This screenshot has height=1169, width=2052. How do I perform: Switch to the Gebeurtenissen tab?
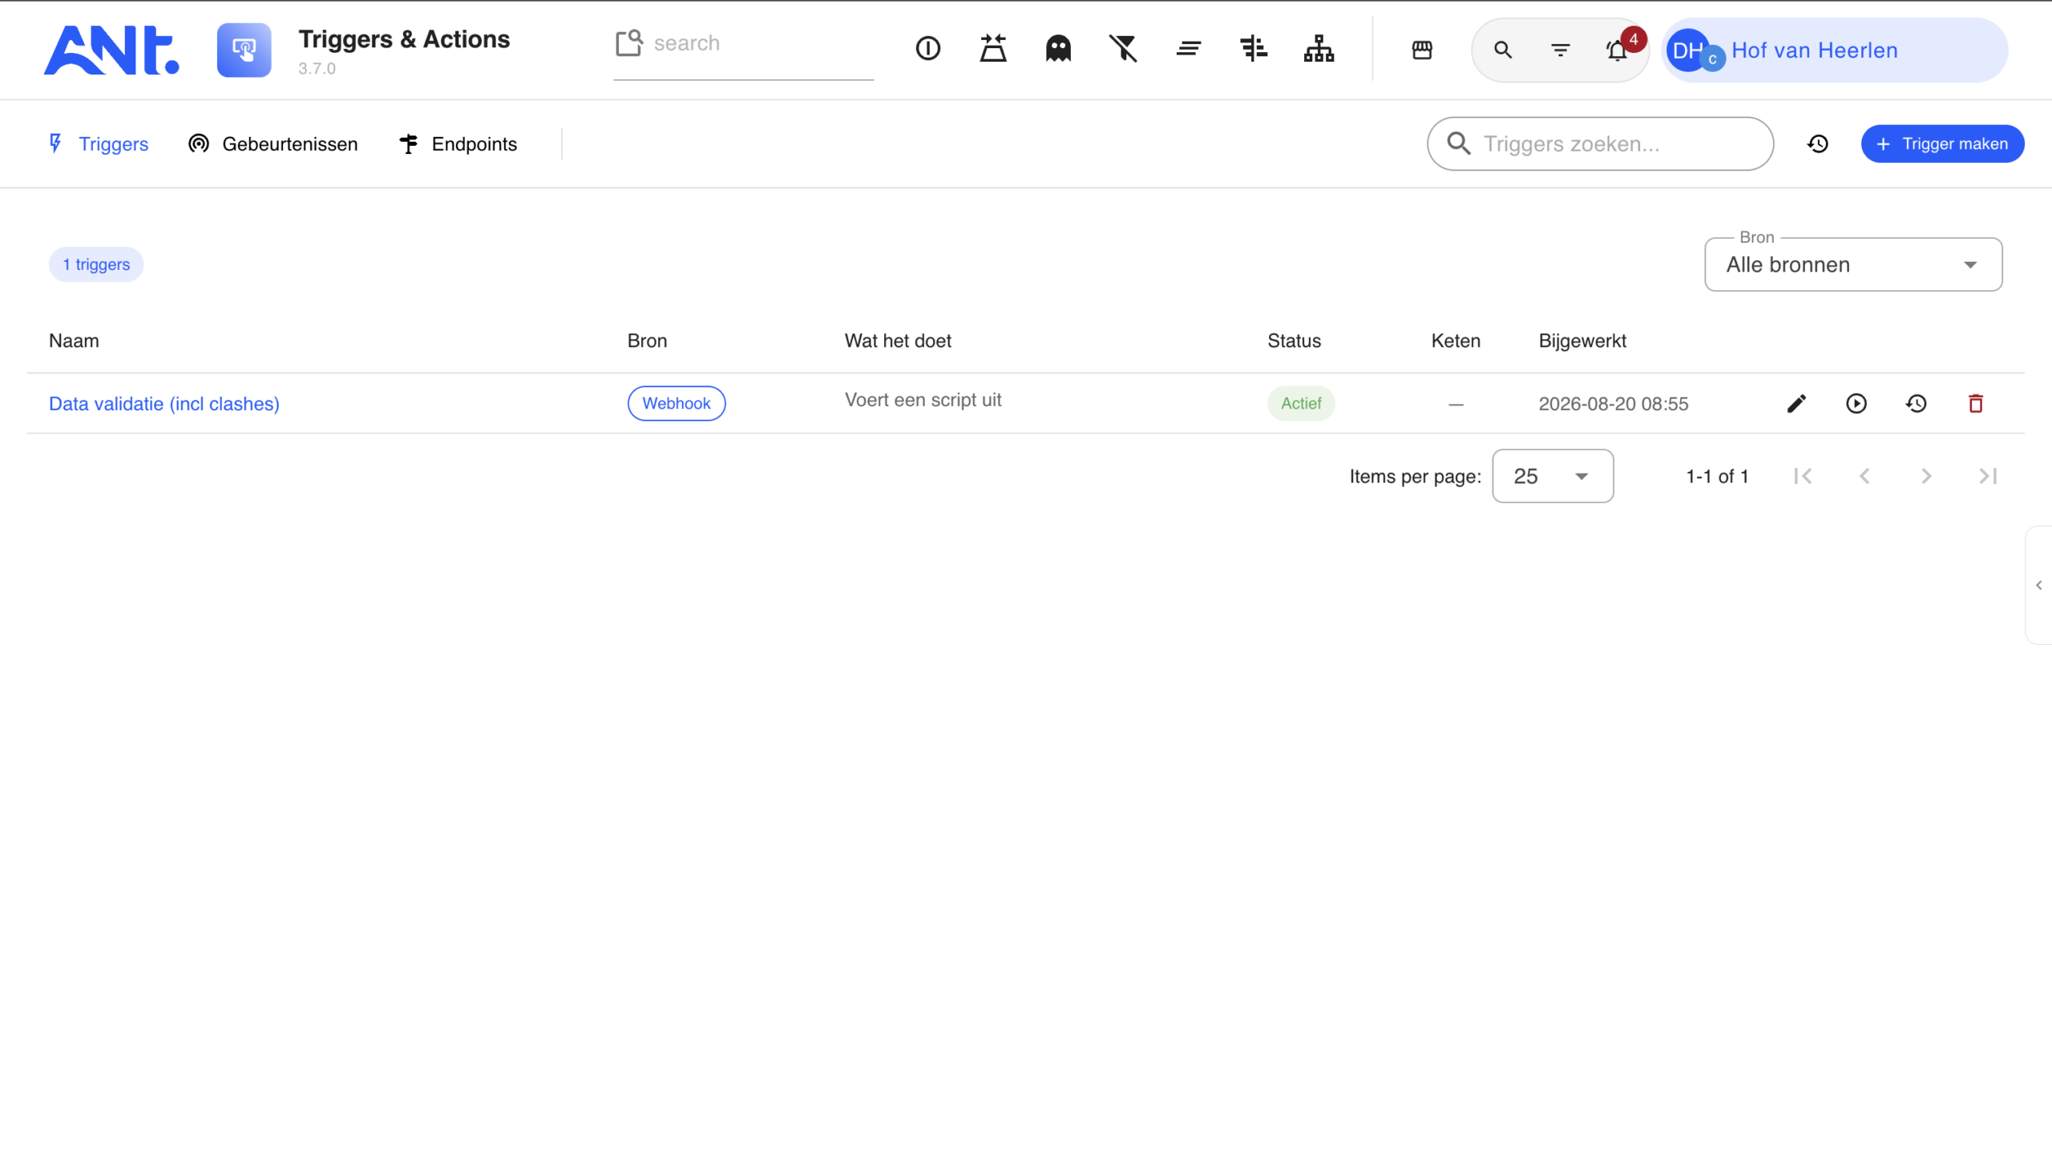coord(273,143)
